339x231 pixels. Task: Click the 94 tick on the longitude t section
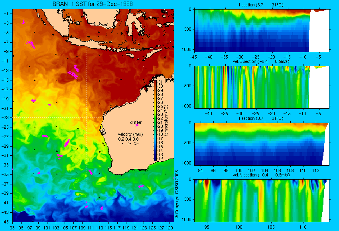pos(201,170)
